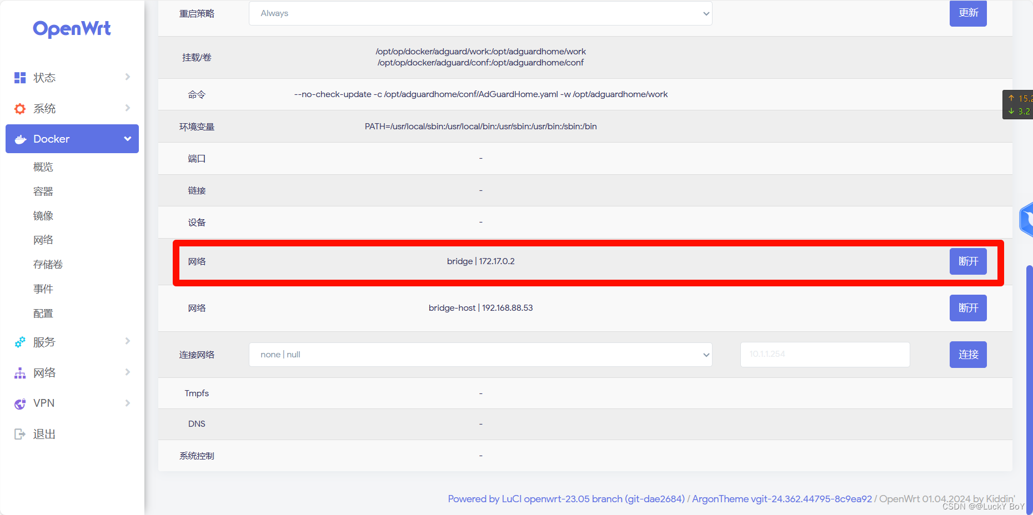Click the 端口 row label
1033x515 pixels.
197,159
